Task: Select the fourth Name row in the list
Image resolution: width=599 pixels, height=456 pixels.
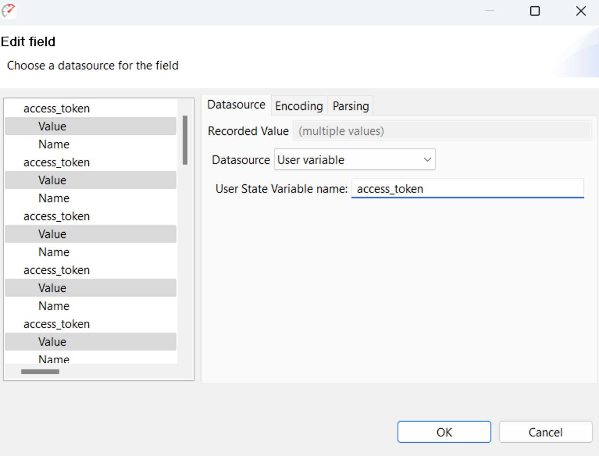Action: pyautogui.click(x=54, y=306)
